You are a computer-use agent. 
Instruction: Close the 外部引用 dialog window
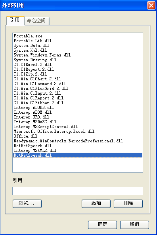click(151, 6)
